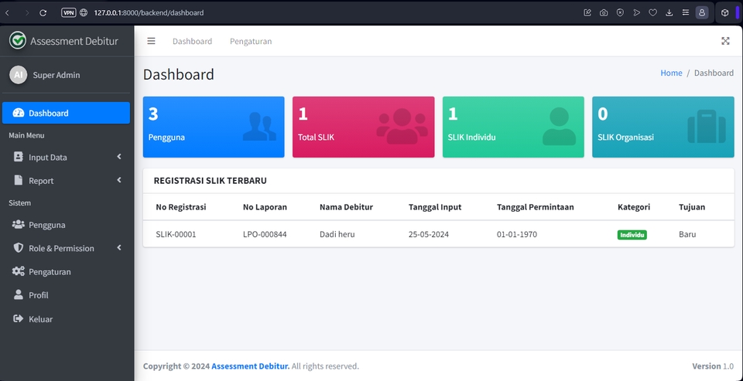Reload the page with the browser refresh icon
This screenshot has width=743, height=381.
(x=43, y=13)
